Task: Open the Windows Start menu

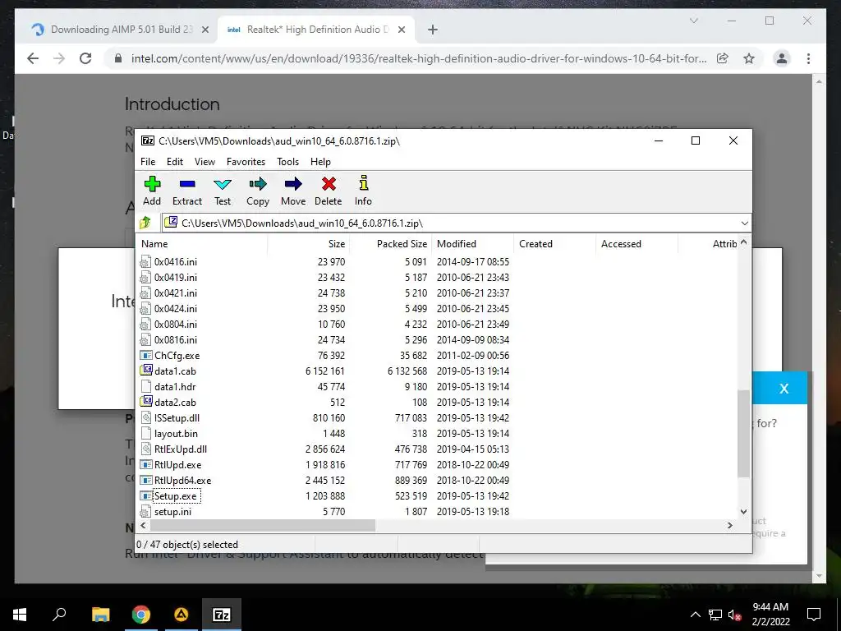Action: tap(20, 615)
